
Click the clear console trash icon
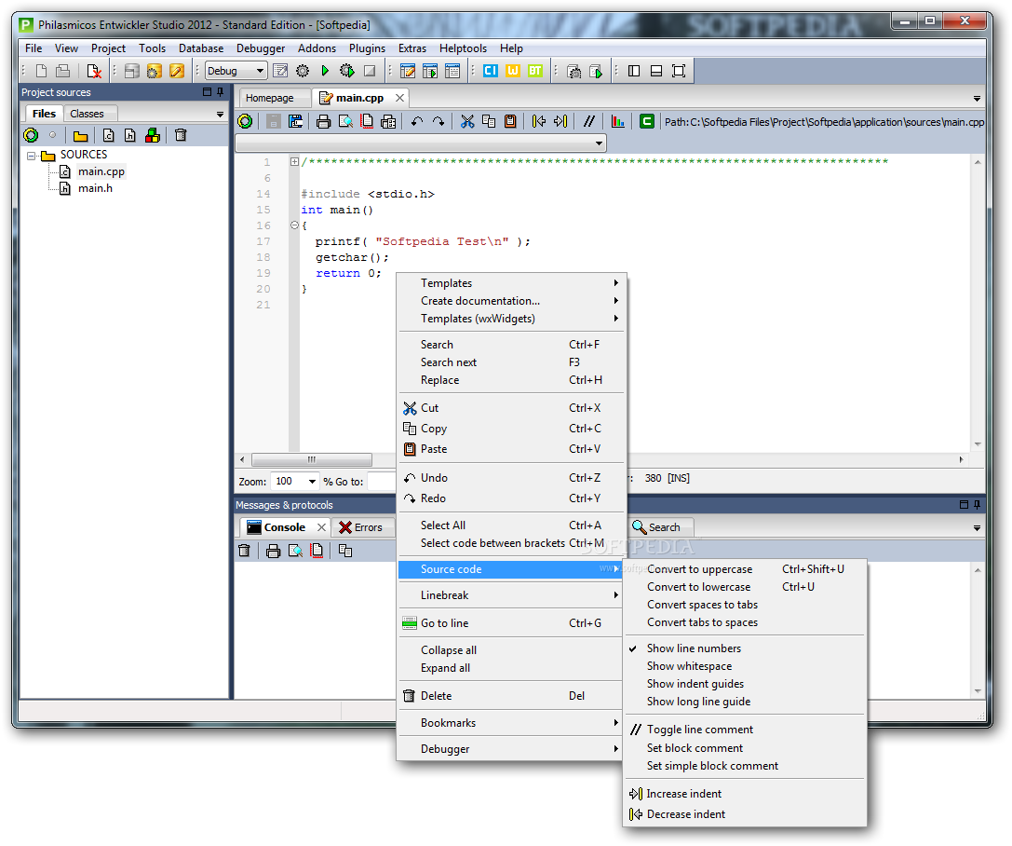coord(244,551)
